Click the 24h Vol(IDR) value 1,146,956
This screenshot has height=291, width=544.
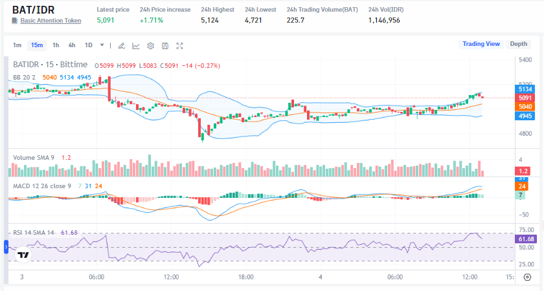(x=384, y=20)
